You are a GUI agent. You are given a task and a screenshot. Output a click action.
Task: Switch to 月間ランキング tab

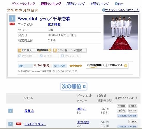pyautogui.click(x=76, y=4)
